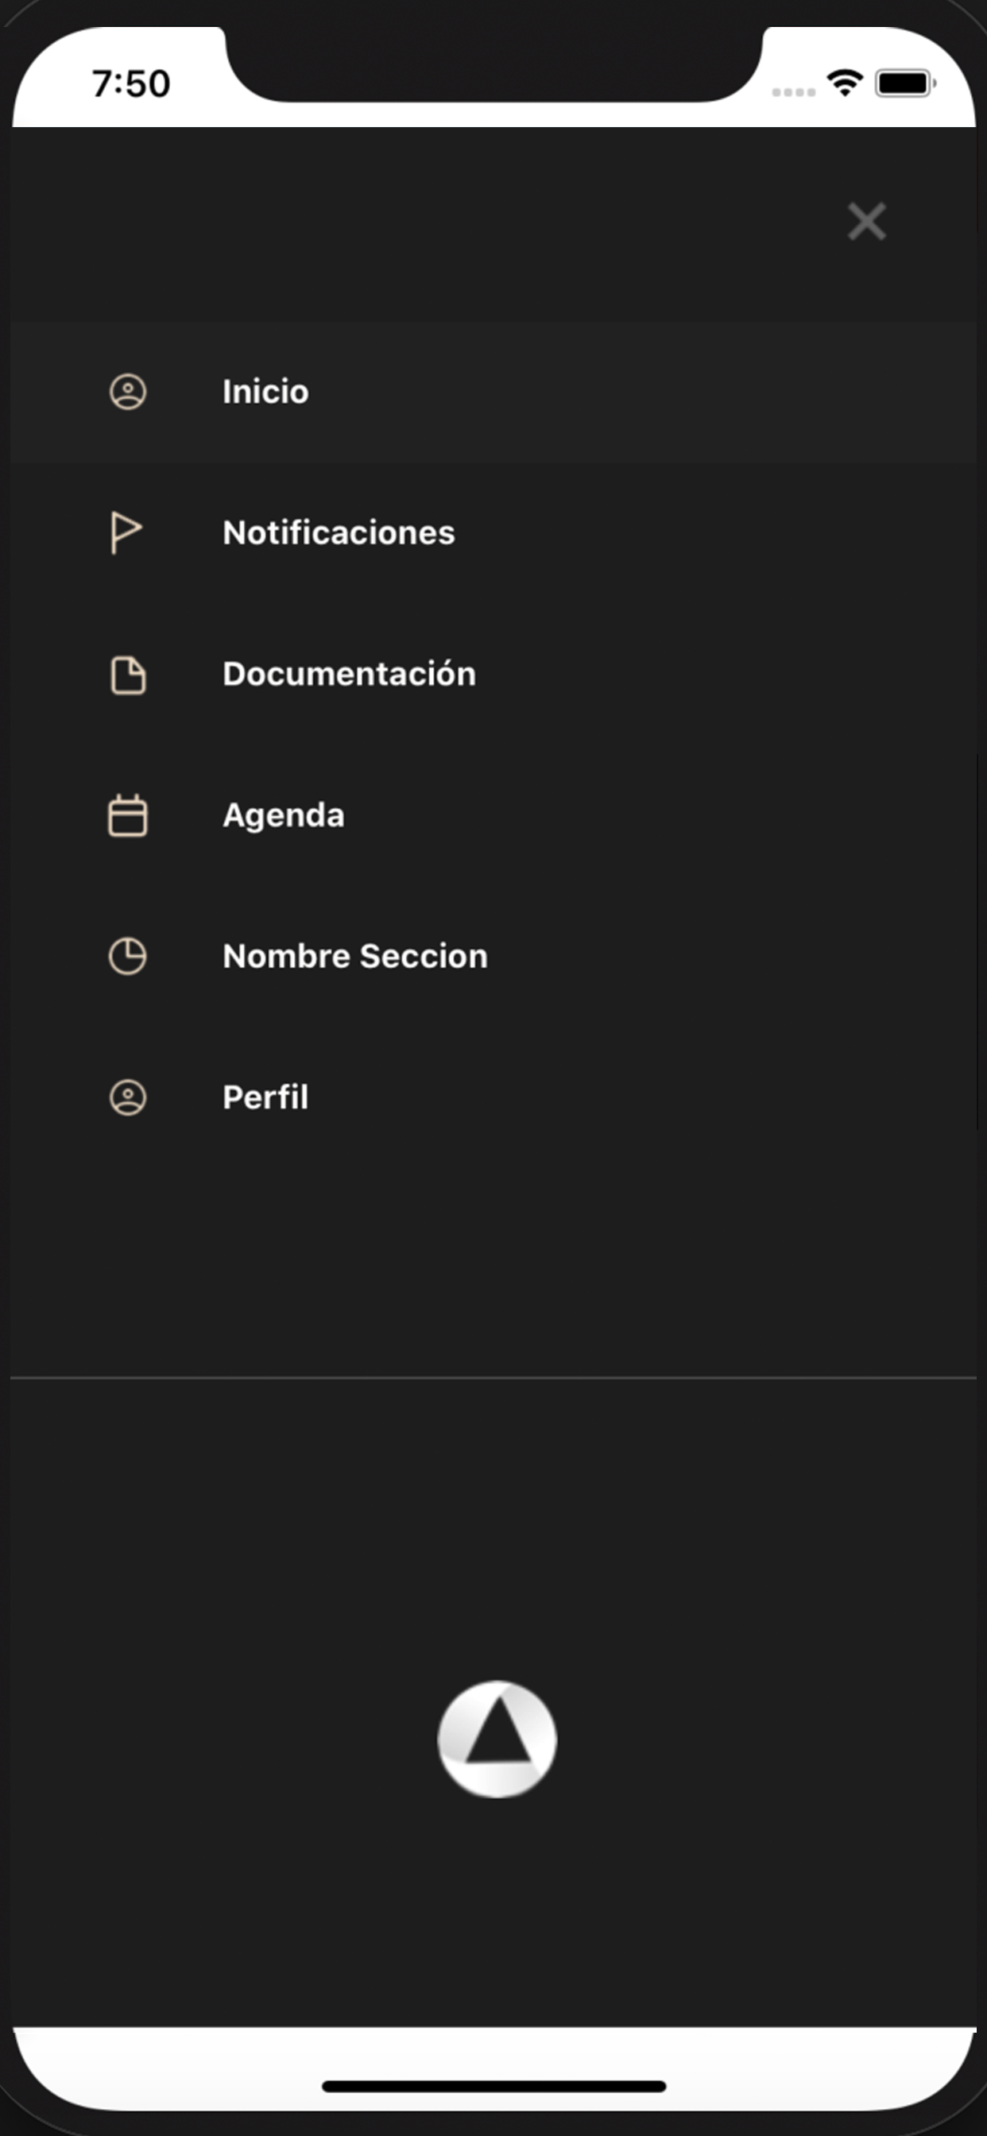This screenshot has height=2136, width=987.
Task: Click the battery indicator in status bar
Action: point(905,83)
